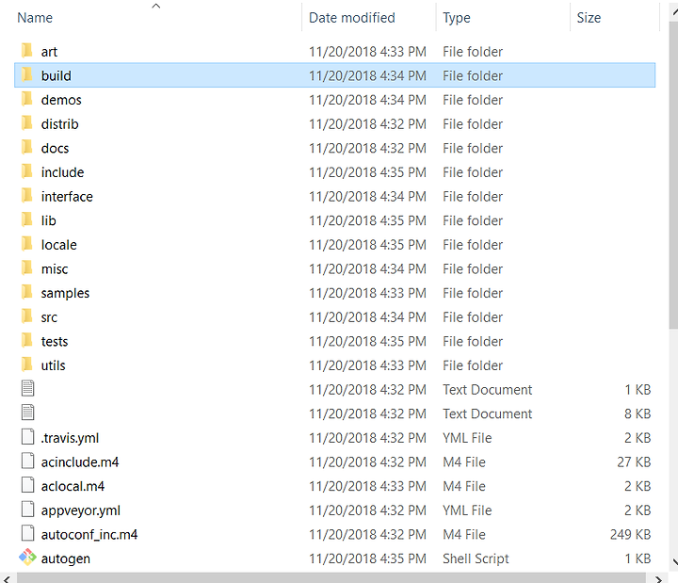The image size is (678, 583).
Task: Click the art folder icon
Action: point(26,51)
